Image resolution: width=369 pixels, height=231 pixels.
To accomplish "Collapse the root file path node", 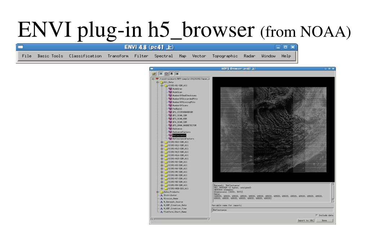I will pyautogui.click(x=153, y=79).
